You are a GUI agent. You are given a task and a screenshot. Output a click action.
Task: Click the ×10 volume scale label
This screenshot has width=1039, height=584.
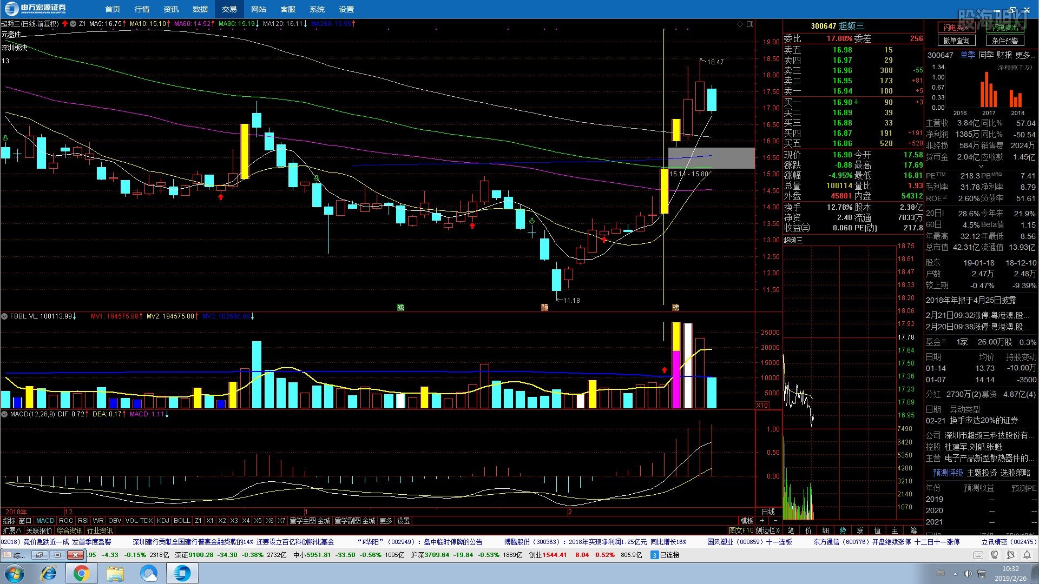tap(762, 405)
